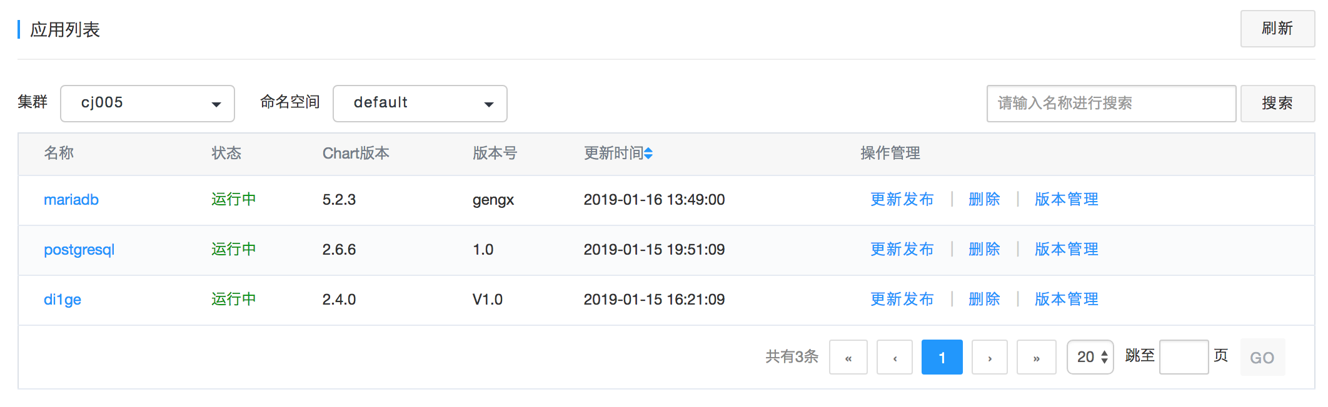
Task: Open the 命名空间 default dropdown
Action: (x=420, y=104)
